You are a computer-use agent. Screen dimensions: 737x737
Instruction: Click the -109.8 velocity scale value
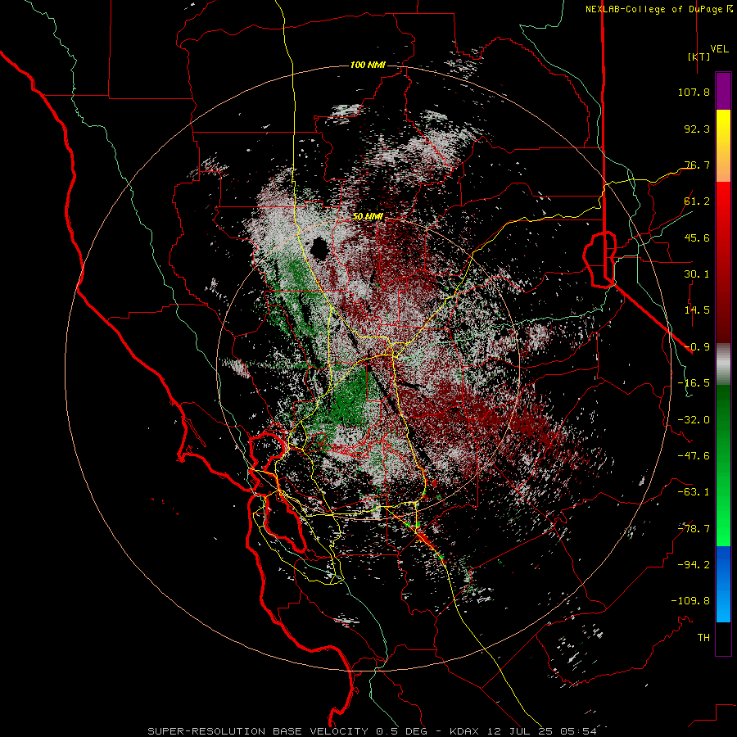(690, 601)
